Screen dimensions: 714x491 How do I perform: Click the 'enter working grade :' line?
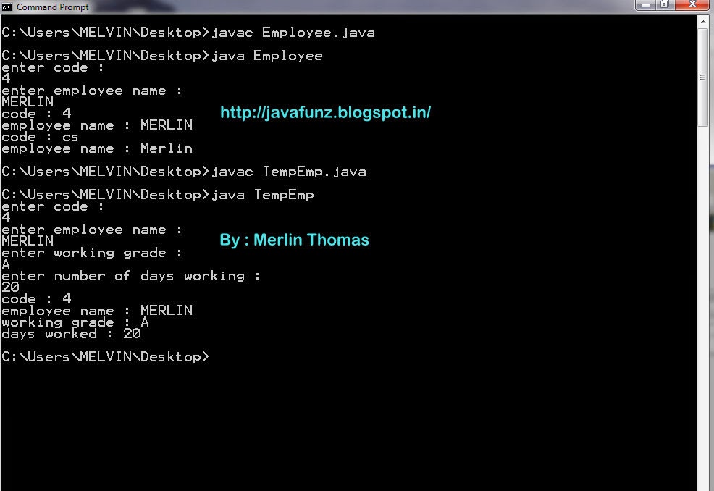point(92,253)
